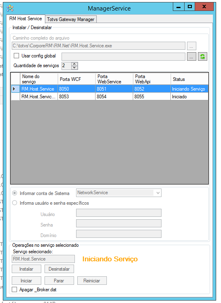Switch to RM Host Service tab

(26, 19)
